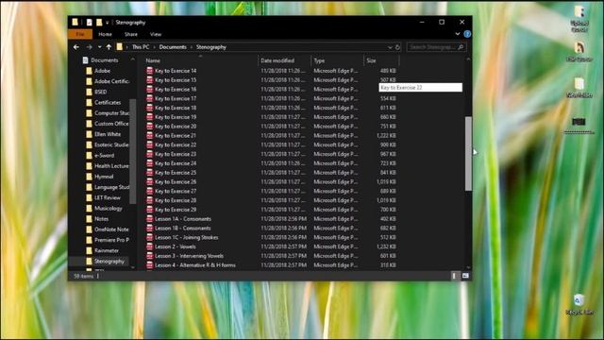This screenshot has width=604, height=340.
Task: Open the View ribbon tab
Action: coord(156,34)
